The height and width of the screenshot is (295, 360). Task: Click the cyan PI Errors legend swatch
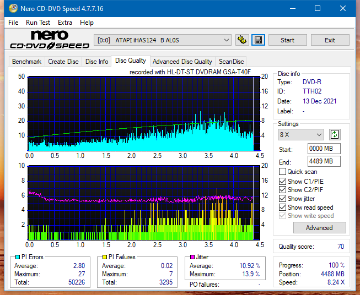pos(18,257)
